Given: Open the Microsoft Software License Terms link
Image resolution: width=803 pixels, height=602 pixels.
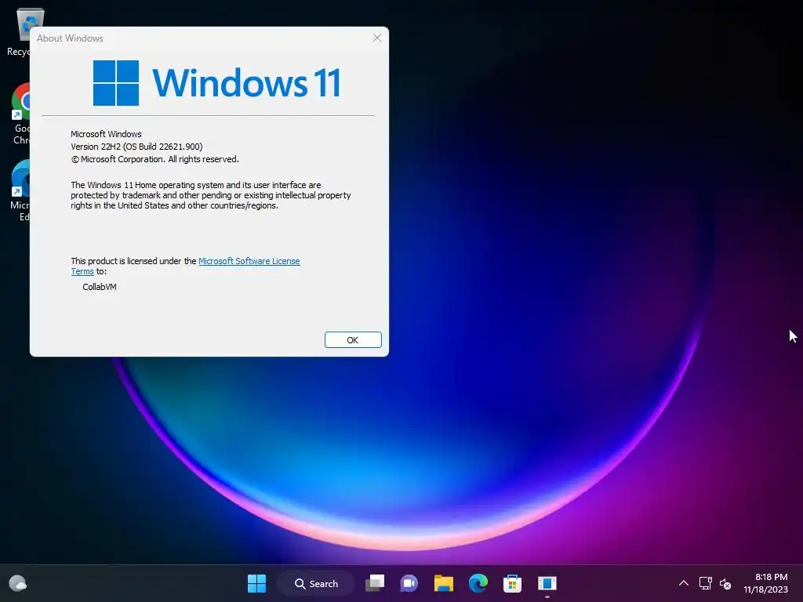Looking at the screenshot, I should [249, 261].
